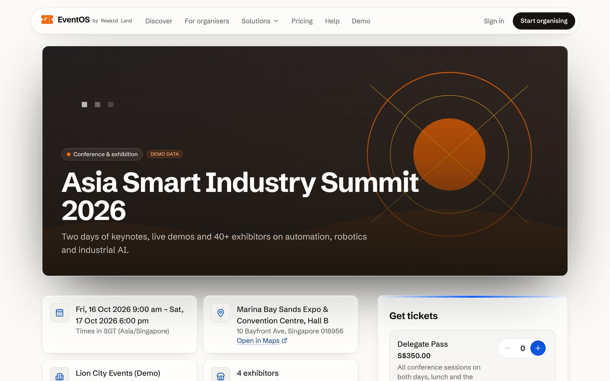Click Sign in

[494, 21]
